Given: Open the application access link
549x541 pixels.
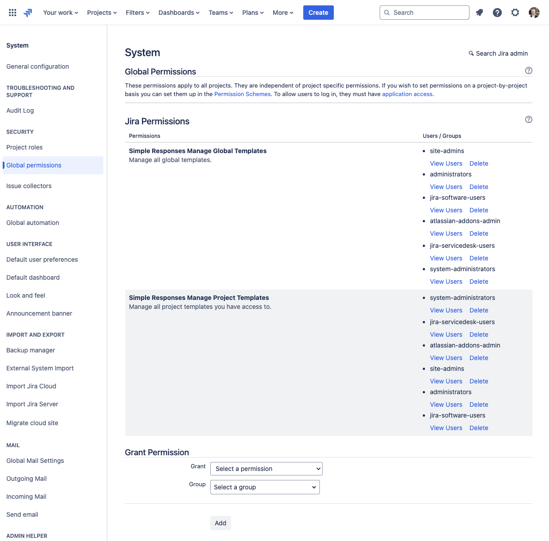Looking at the screenshot, I should [x=407, y=94].
